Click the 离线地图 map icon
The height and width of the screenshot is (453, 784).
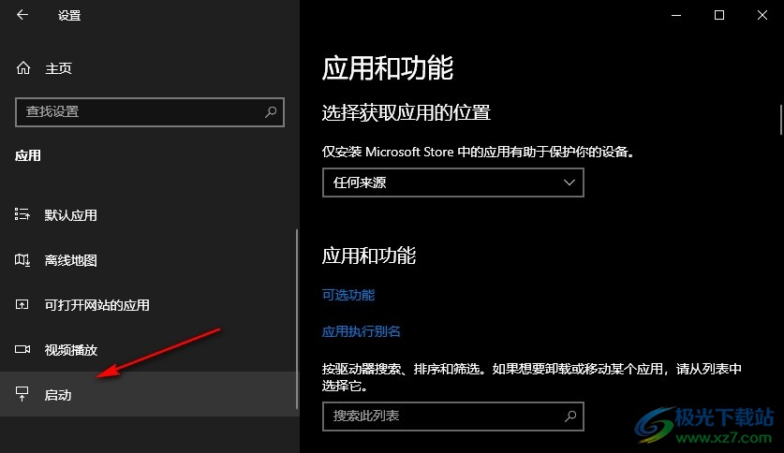coord(22,259)
